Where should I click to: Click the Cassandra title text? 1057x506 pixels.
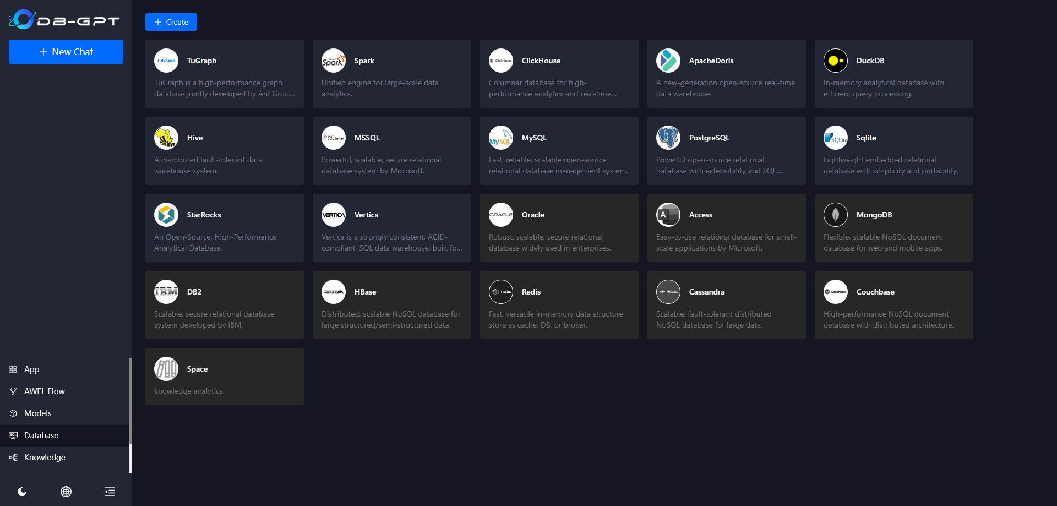(707, 292)
